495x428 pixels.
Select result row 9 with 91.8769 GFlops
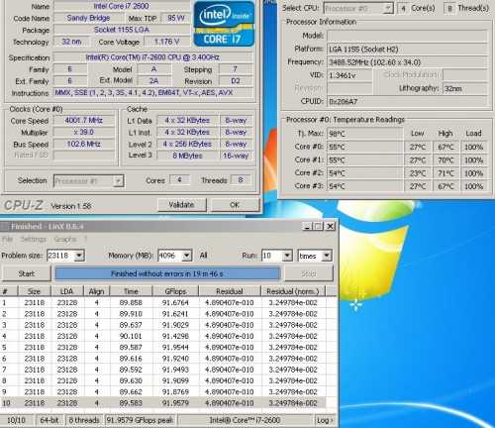(x=163, y=392)
